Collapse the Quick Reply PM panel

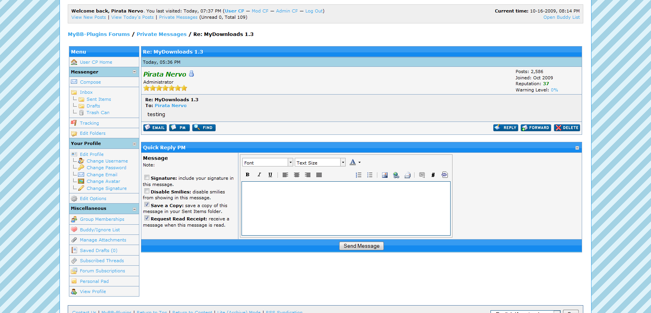(x=577, y=148)
